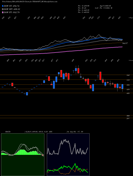This screenshot has width=133, height=176.
Task: Click the '<Lows' axis label
Action: 131,60
